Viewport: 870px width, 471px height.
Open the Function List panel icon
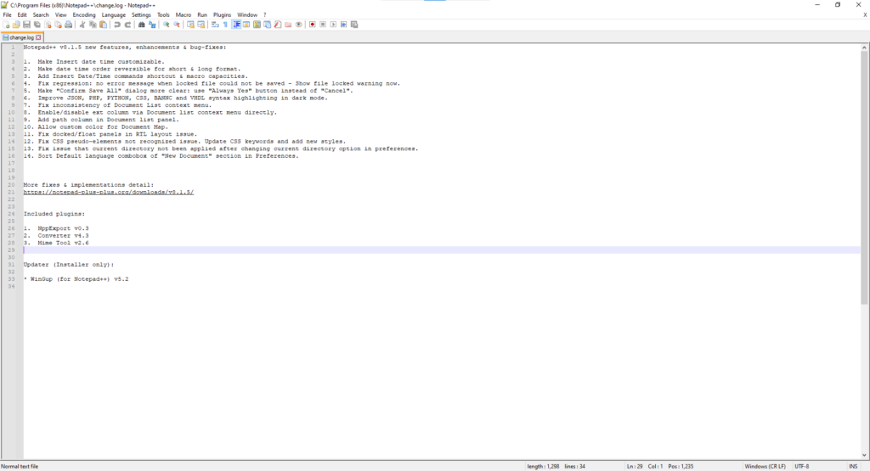point(278,25)
